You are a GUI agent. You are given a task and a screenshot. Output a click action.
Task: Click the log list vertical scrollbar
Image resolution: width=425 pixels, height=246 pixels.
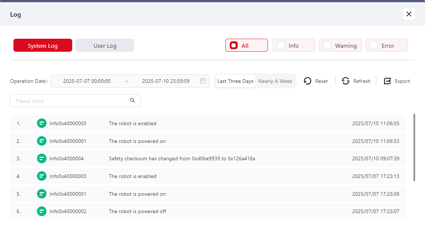414,147
